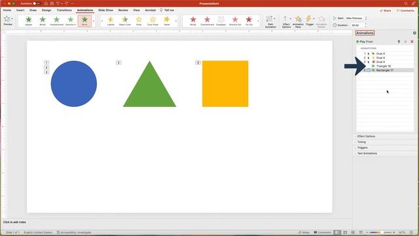
Task: Apply the Pulse emphasis effect
Action: click(139, 20)
